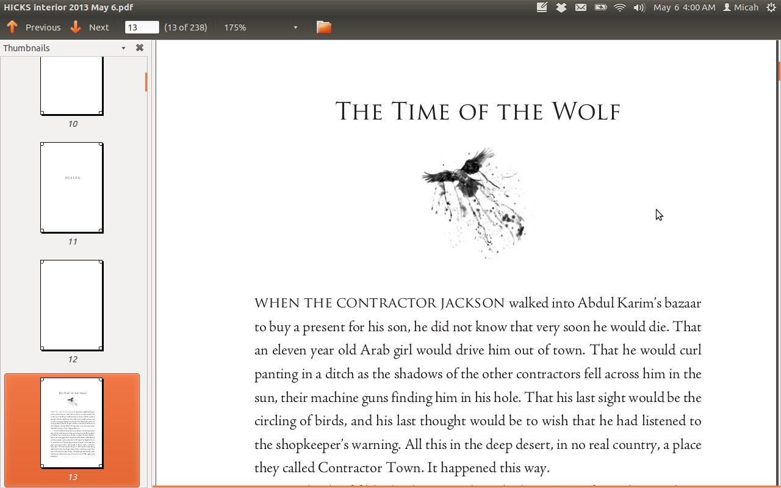This screenshot has width=781, height=488.
Task: Jump to the page 12 thumbnail
Action: point(72,305)
